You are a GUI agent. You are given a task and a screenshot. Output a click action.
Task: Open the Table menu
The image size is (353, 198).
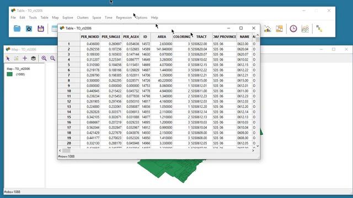coord(44,18)
